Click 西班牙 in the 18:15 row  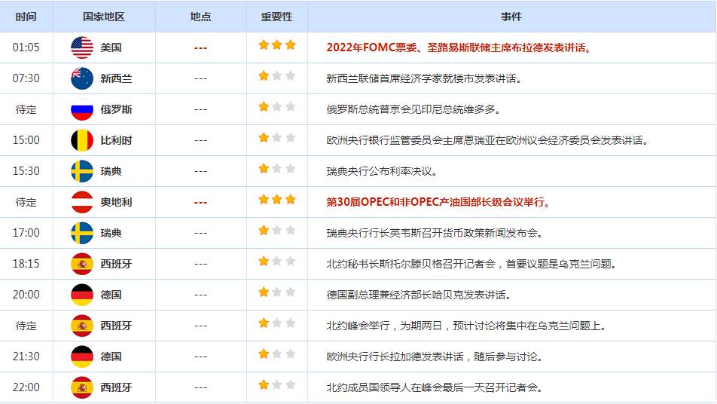(x=116, y=264)
